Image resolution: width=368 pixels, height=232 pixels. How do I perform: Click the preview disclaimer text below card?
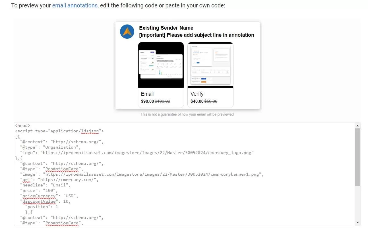(187, 114)
